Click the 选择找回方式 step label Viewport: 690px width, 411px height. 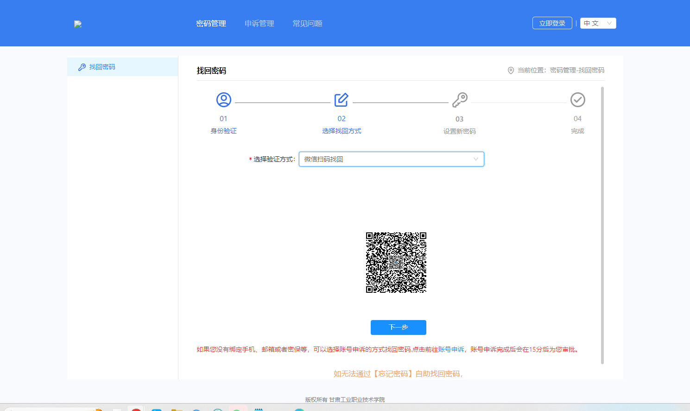click(342, 131)
